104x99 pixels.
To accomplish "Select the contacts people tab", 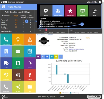I will pos(61,57).
